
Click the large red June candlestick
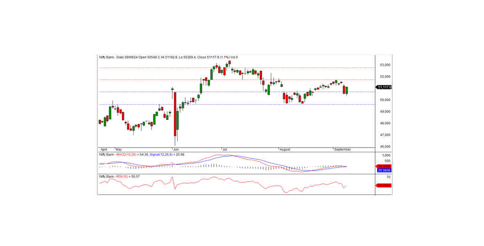pos(175,114)
